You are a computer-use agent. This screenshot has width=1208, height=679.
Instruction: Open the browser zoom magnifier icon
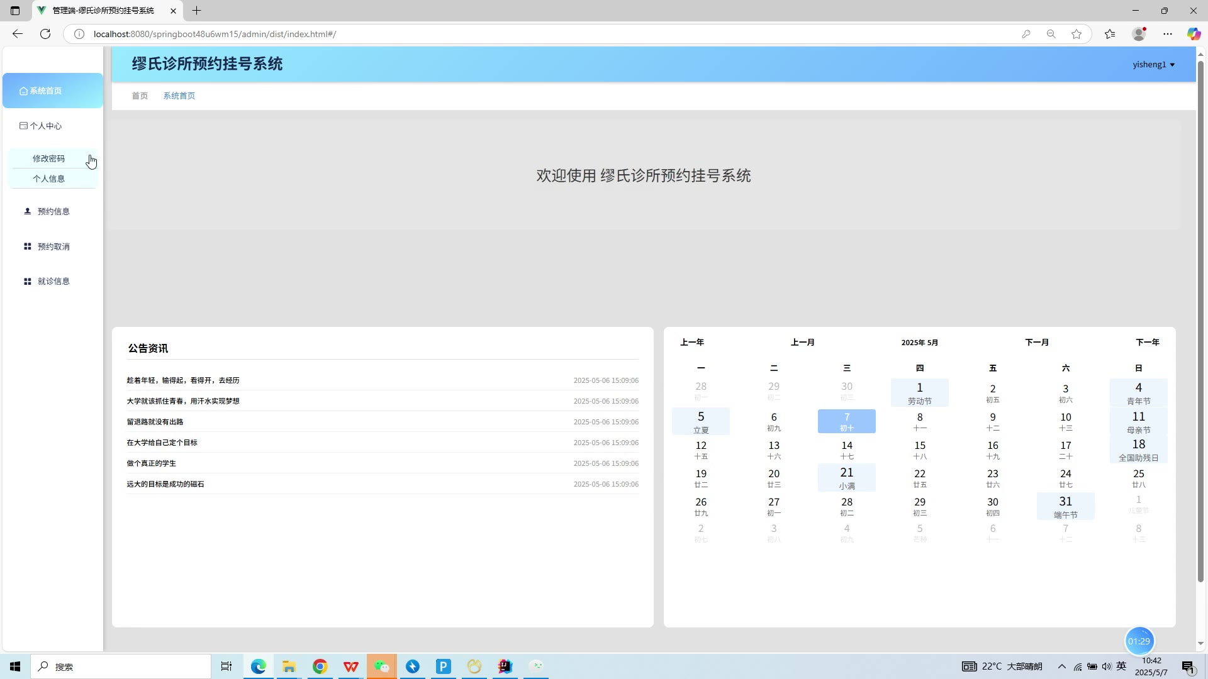[1051, 34]
